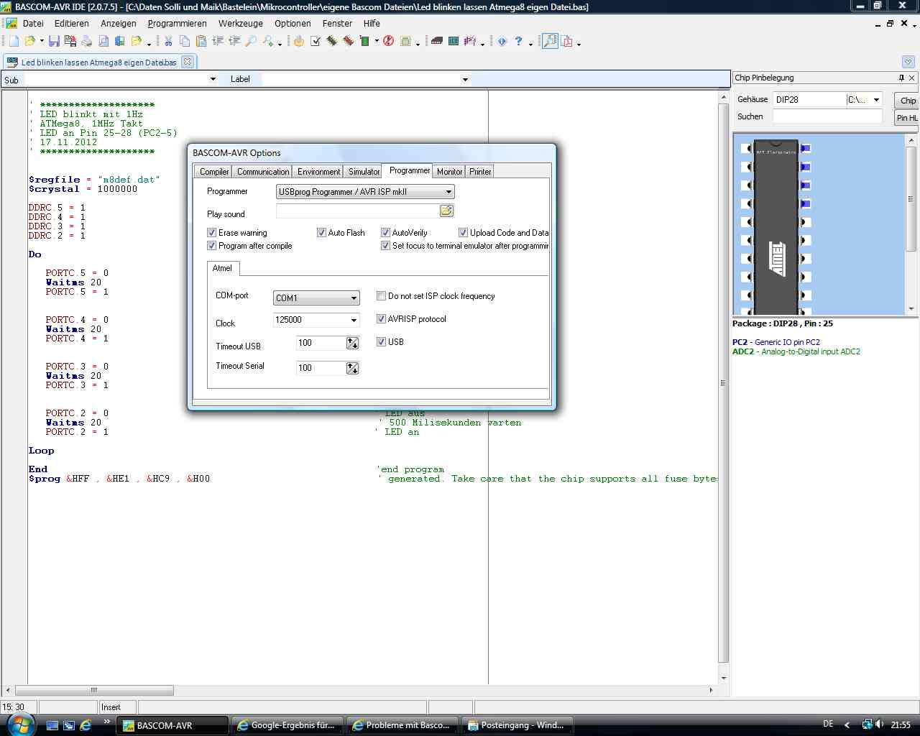Click the red crossed-out stop icon
This screenshot has height=736, width=920.
tap(389, 42)
